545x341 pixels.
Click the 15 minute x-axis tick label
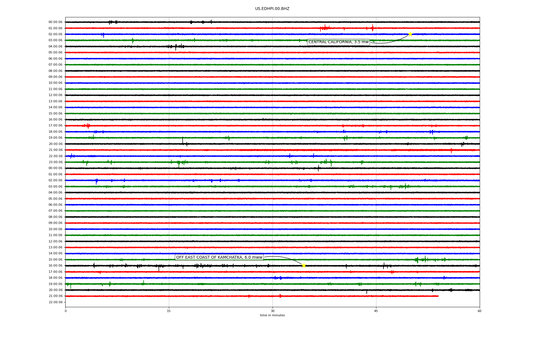pos(169,311)
